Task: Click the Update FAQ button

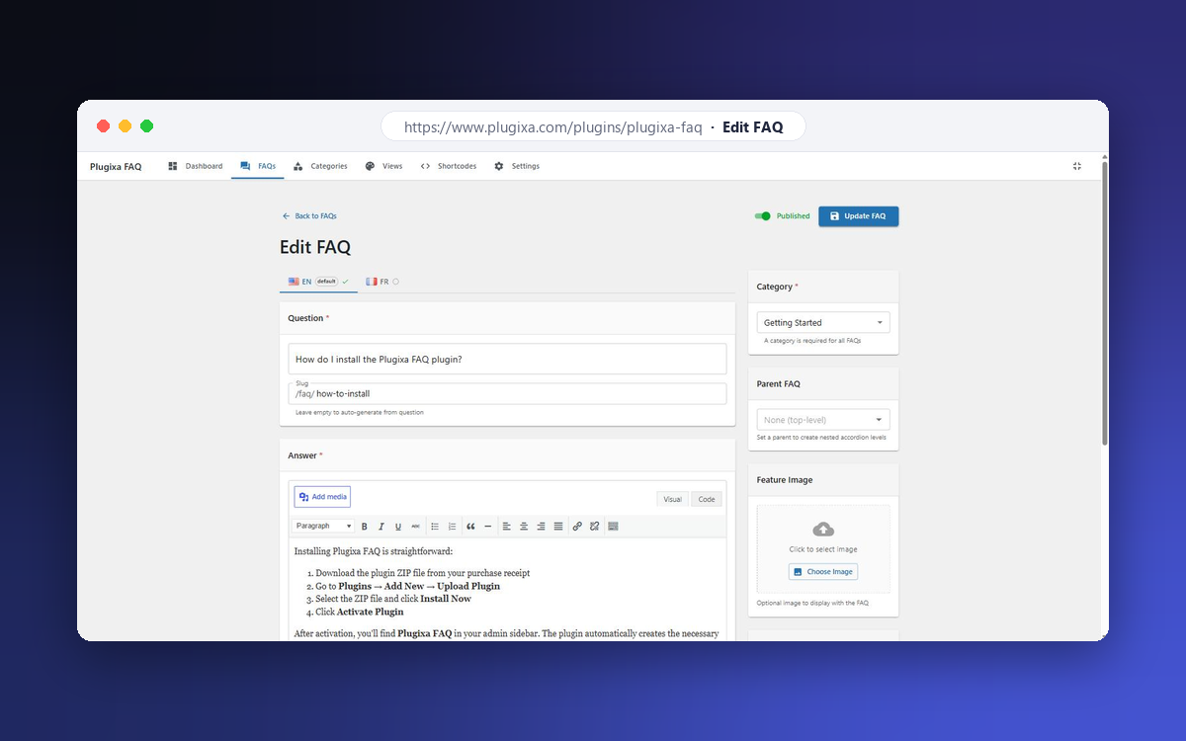Action: click(858, 215)
